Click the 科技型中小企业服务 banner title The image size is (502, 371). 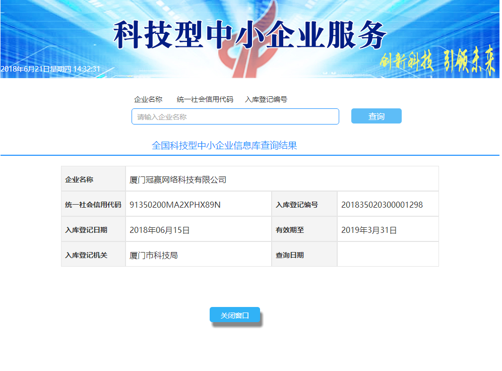[x=250, y=35]
